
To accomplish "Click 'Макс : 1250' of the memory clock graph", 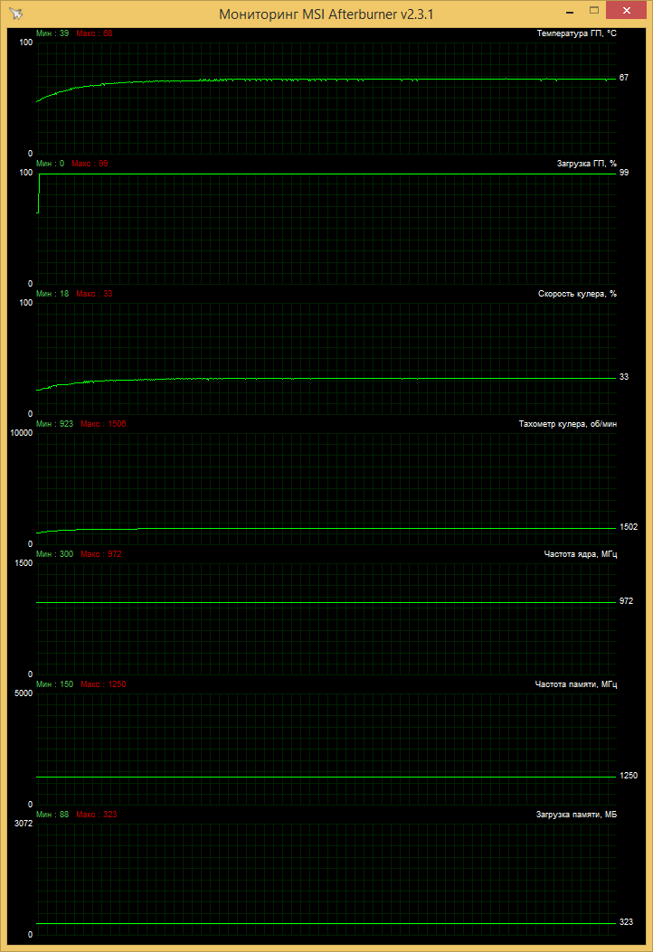I will coord(103,684).
